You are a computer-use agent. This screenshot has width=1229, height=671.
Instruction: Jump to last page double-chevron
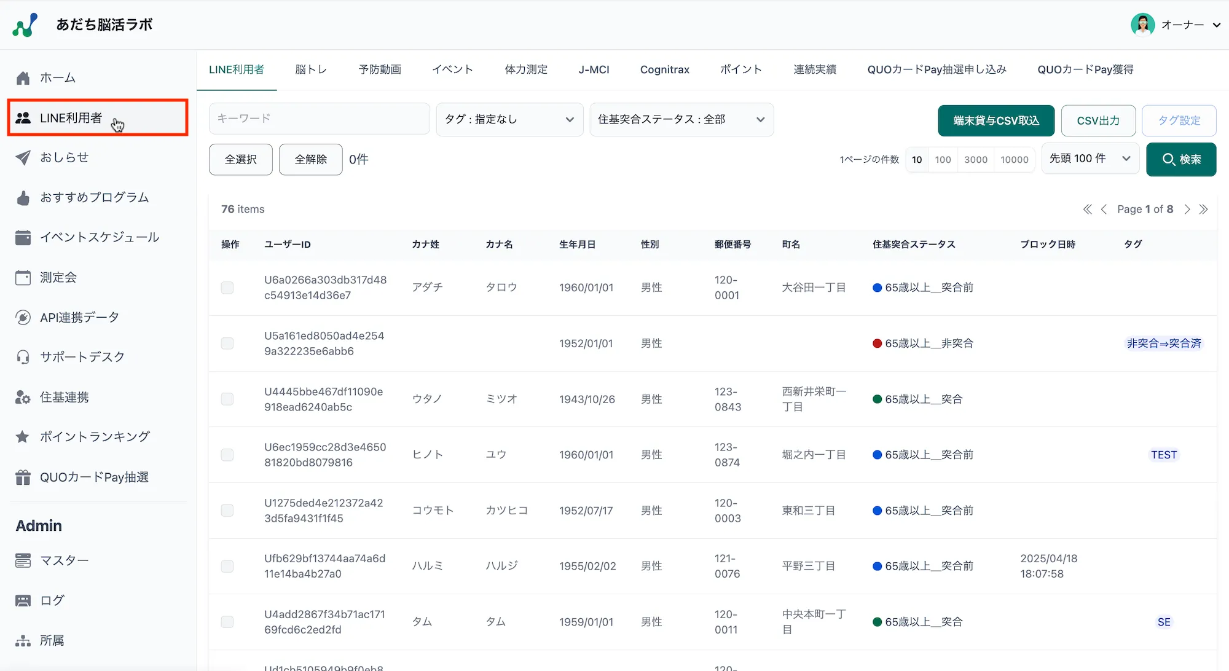1203,210
